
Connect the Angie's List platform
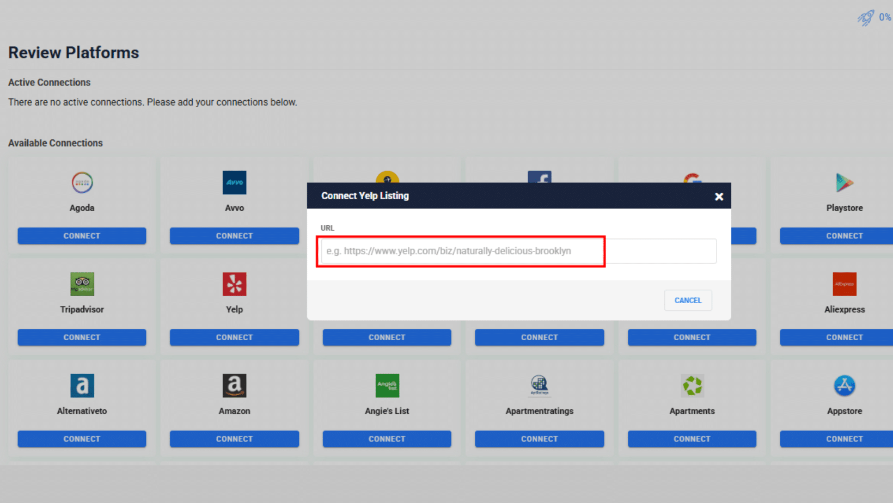[387, 439]
